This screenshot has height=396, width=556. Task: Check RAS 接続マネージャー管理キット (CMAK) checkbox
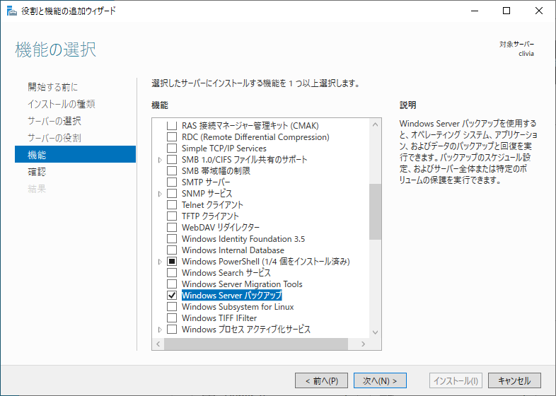tap(172, 125)
